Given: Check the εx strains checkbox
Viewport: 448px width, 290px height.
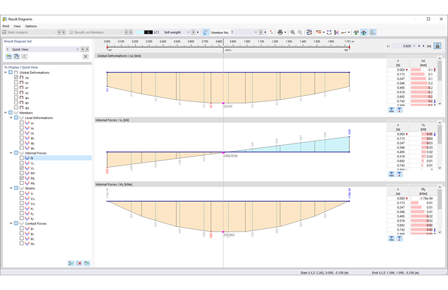Looking at the screenshot, I should point(22,193).
